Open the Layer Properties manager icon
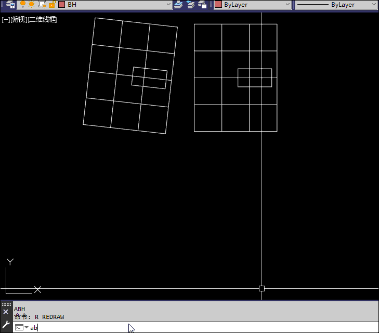Screen dimensions: 379x333 click(x=10, y=5)
